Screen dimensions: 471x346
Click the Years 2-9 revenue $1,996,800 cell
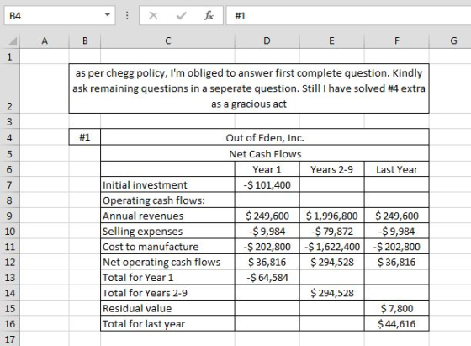[x=332, y=216]
